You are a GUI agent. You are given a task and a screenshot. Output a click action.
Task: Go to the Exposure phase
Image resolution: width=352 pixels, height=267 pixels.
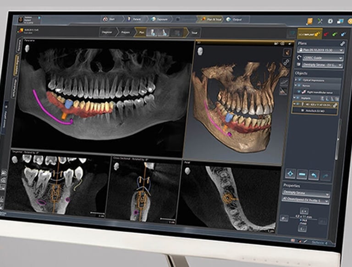160,19
